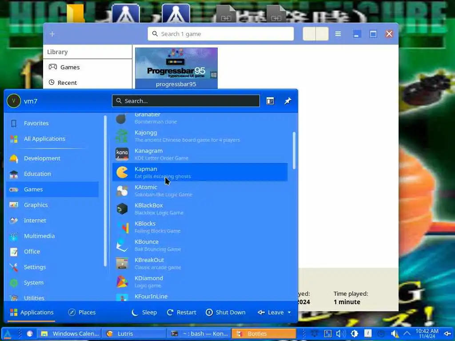
Task: Pin the application launcher open
Action: pyautogui.click(x=287, y=101)
